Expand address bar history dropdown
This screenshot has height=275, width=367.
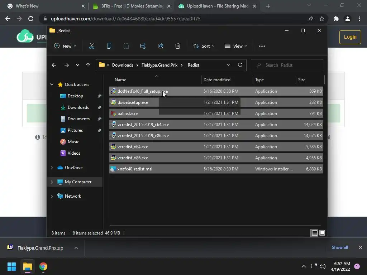[x=228, y=65]
